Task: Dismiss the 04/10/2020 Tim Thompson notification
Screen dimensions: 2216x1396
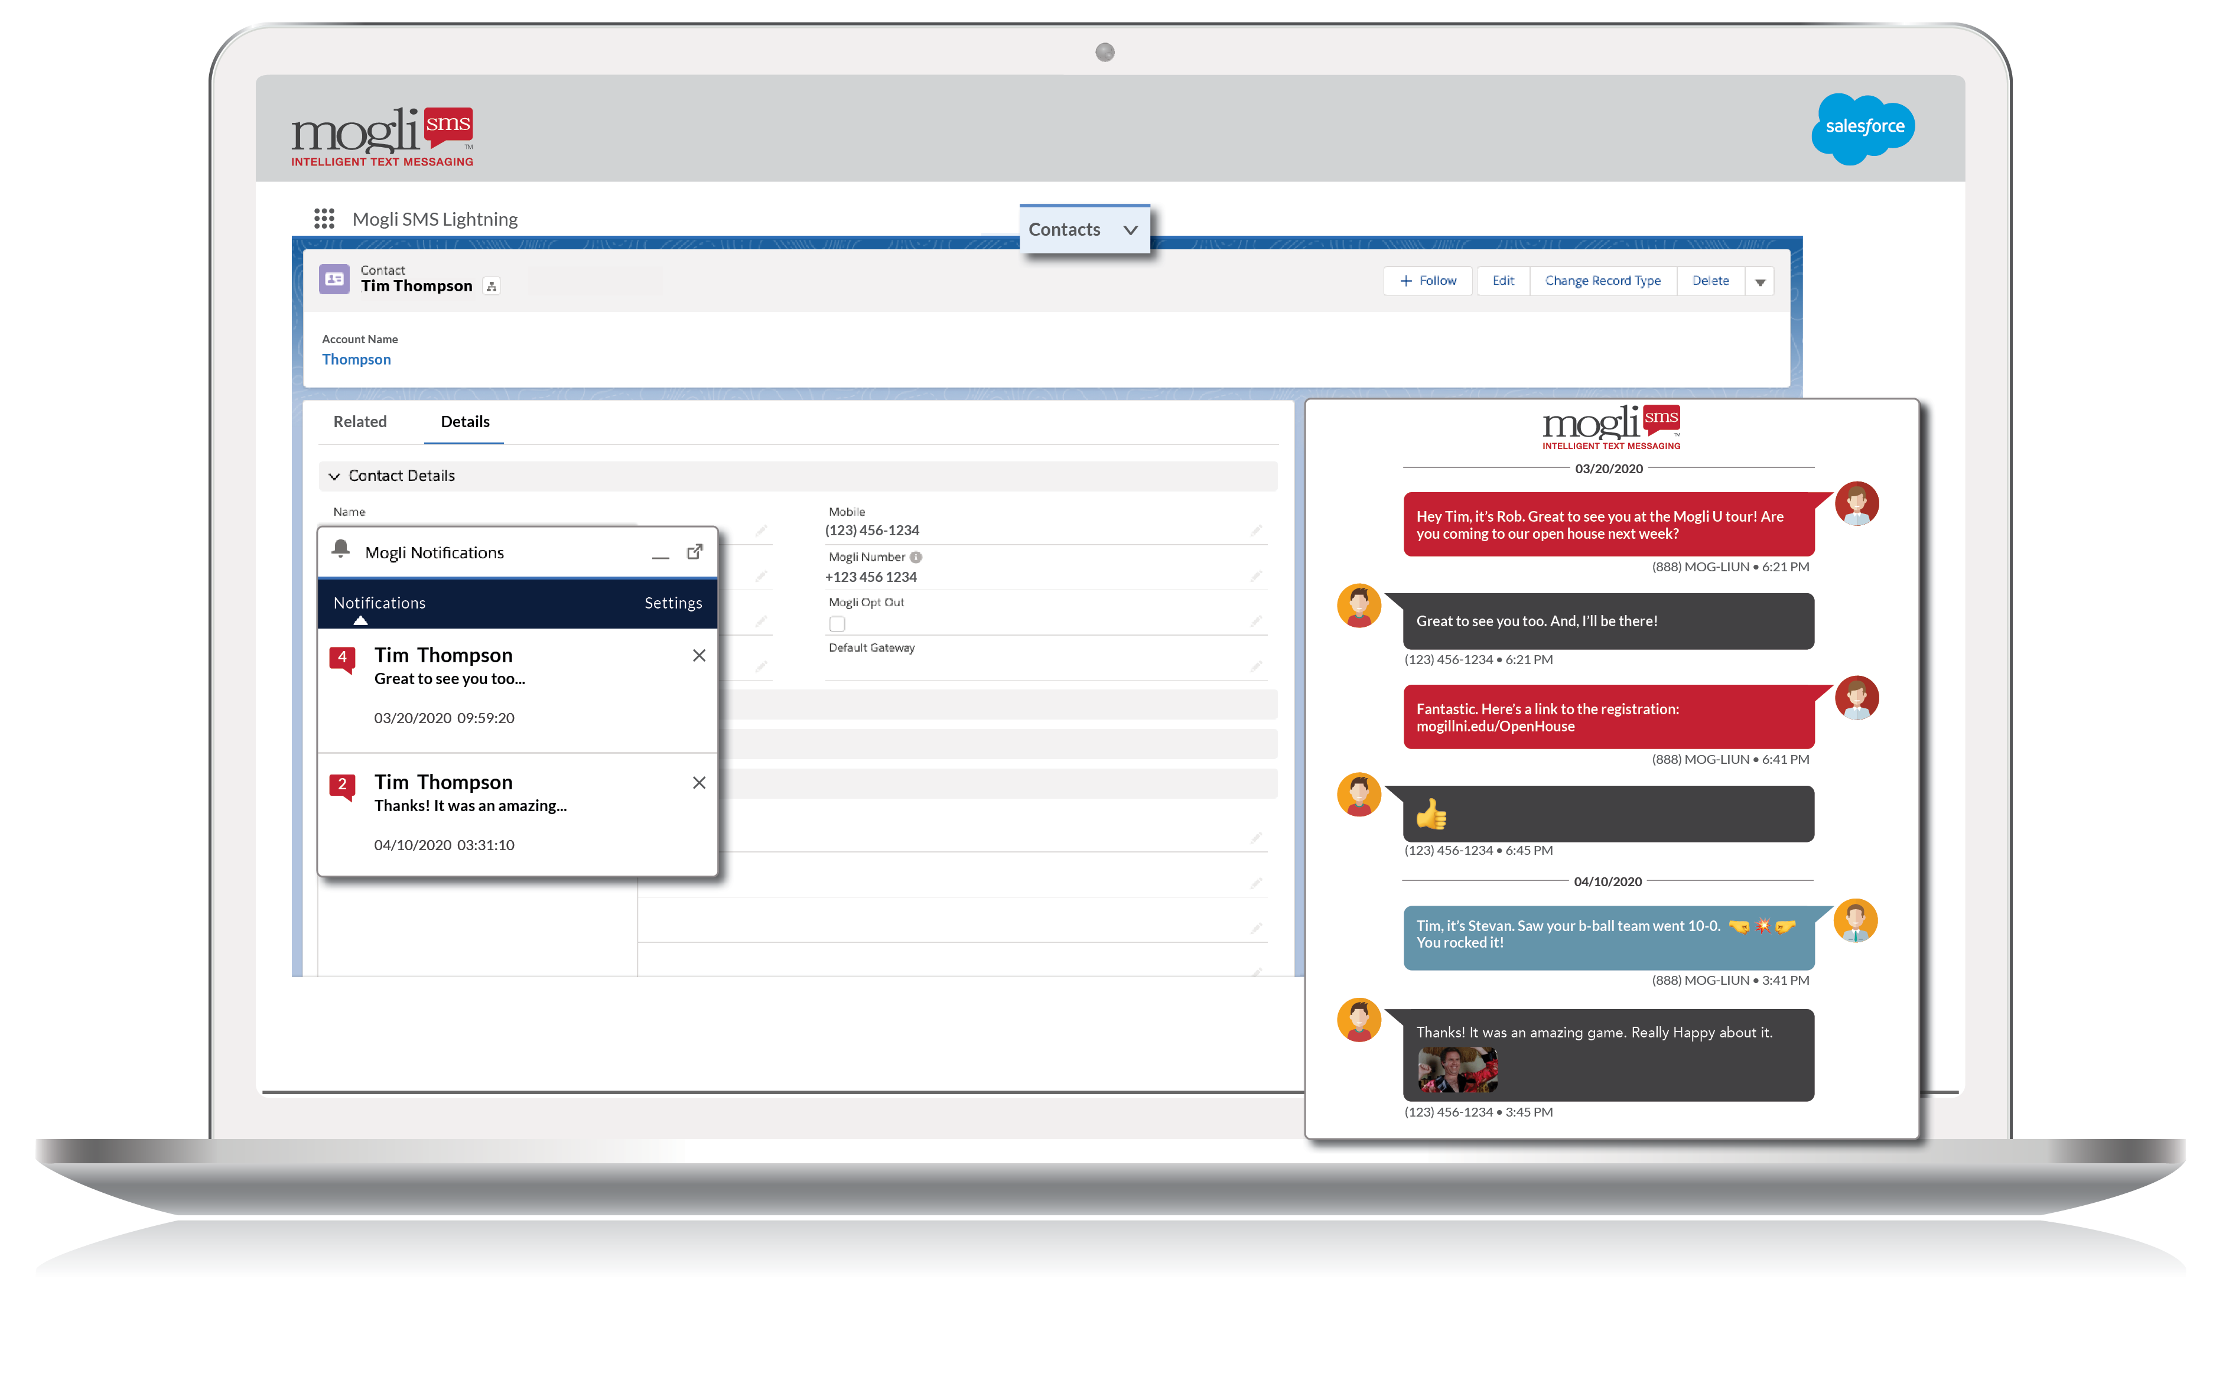Action: [698, 783]
